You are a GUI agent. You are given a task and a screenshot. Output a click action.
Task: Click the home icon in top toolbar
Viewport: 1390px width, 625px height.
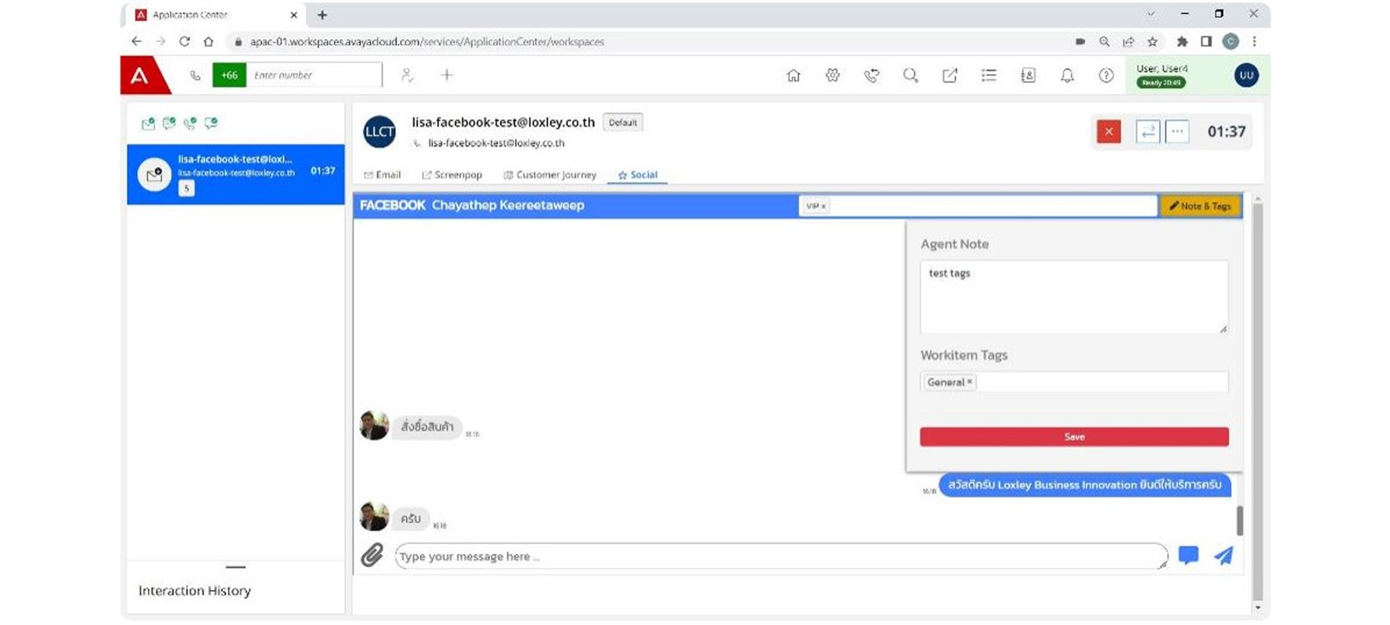click(x=793, y=75)
